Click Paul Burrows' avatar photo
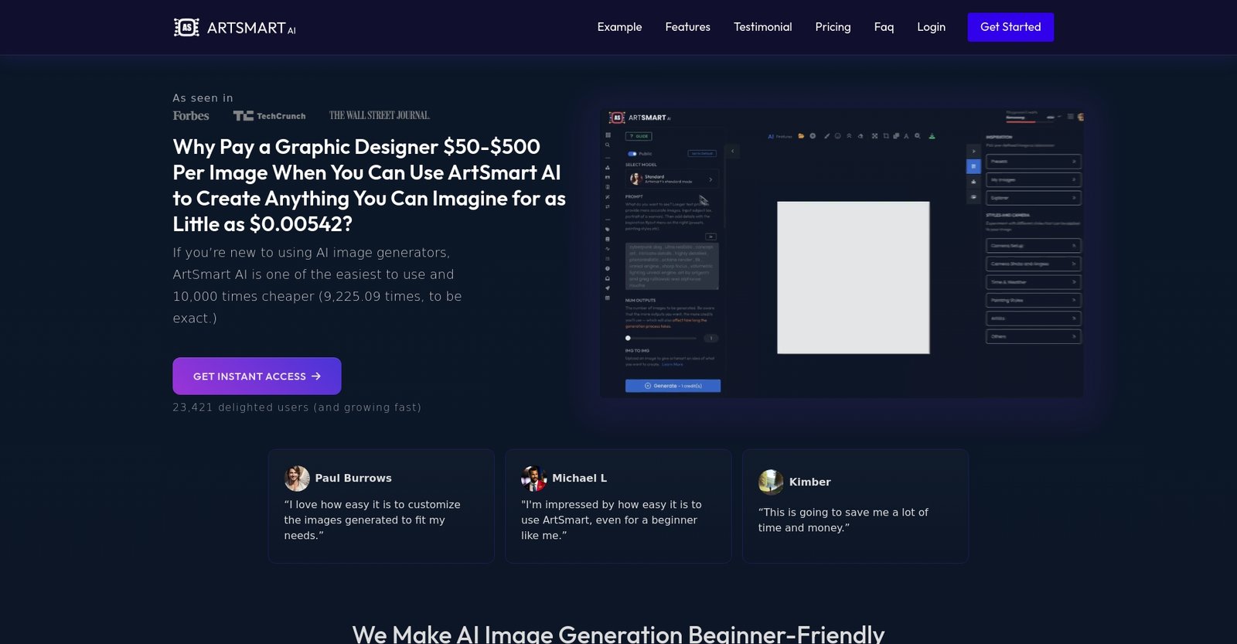1237x644 pixels. point(297,479)
